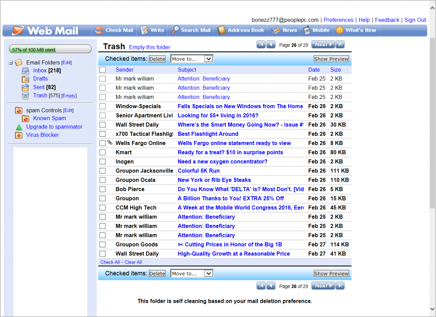Click the Write notepad icon
The height and width of the screenshot is (317, 436).
[144, 30]
